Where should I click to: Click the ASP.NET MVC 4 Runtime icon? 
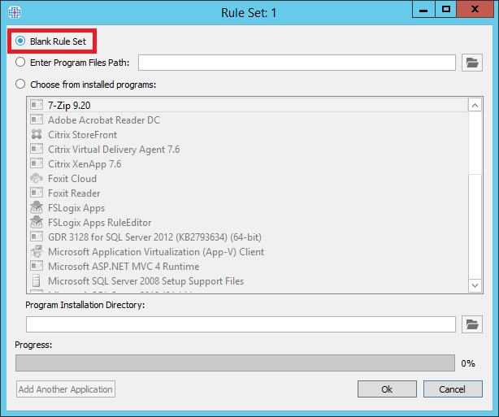[x=37, y=266]
